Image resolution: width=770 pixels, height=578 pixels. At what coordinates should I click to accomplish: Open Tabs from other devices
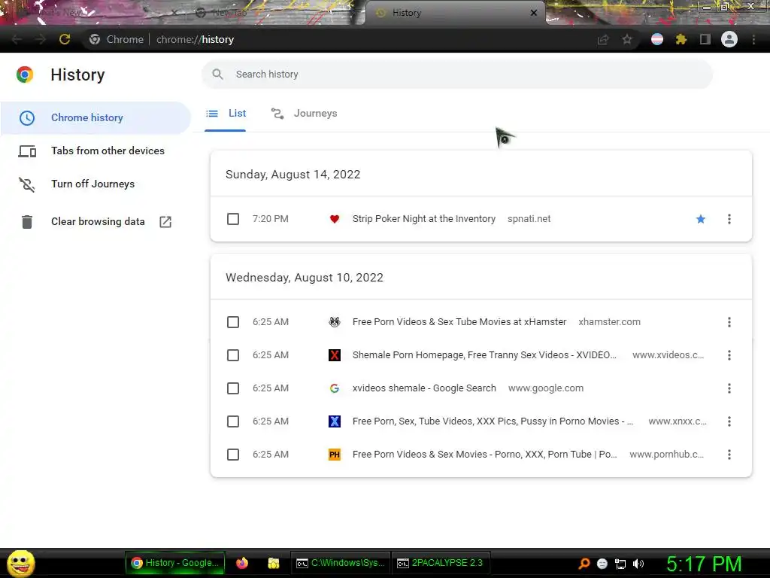95,151
